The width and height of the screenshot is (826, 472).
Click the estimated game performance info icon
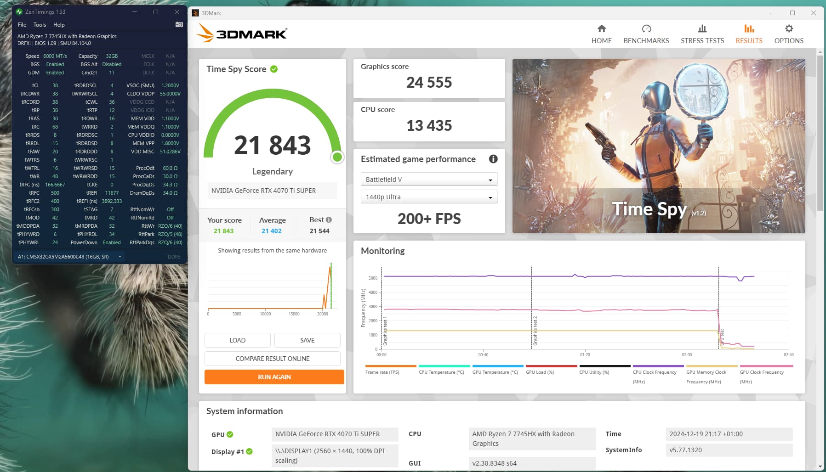point(493,159)
